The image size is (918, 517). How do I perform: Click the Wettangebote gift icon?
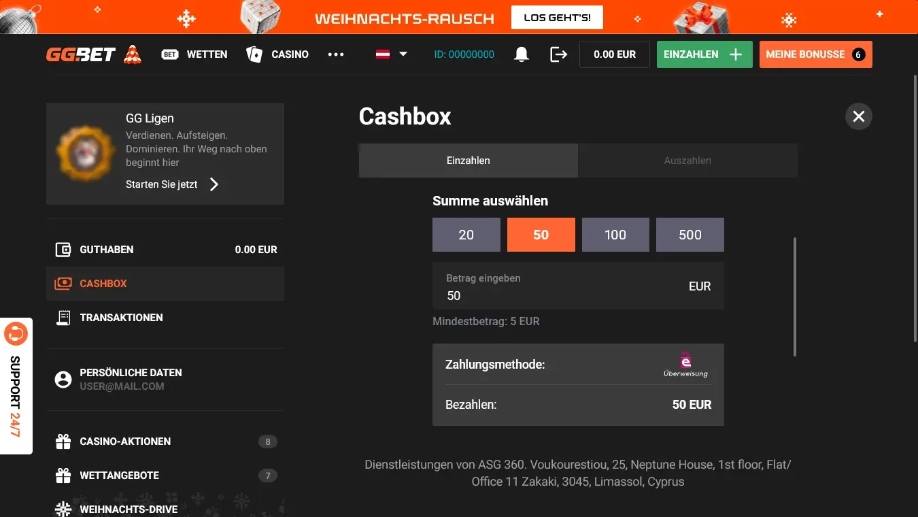[x=63, y=475]
